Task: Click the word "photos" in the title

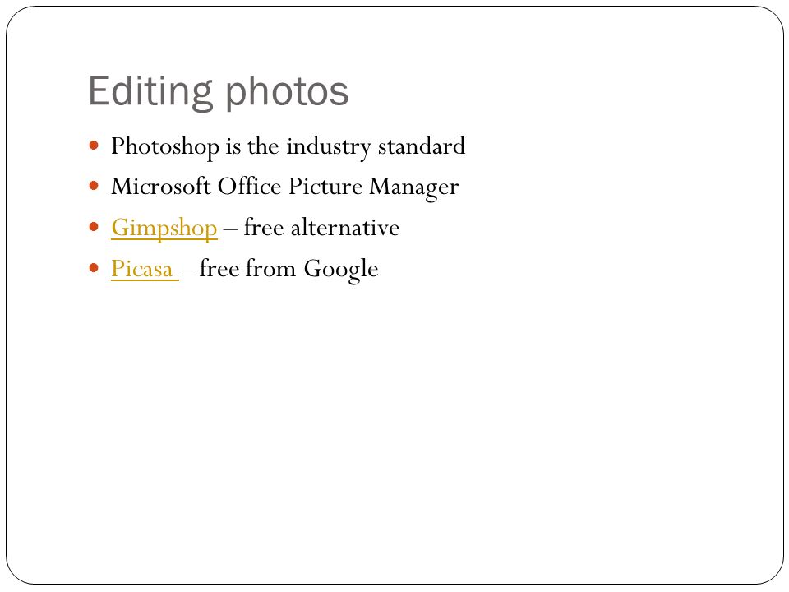Action: (286, 92)
